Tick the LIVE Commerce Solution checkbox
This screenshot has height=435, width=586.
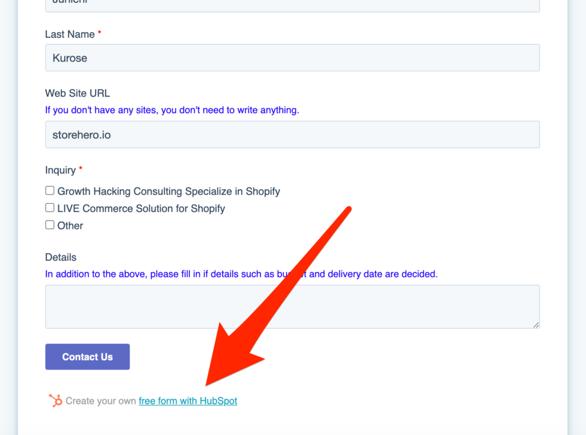pyautogui.click(x=50, y=208)
